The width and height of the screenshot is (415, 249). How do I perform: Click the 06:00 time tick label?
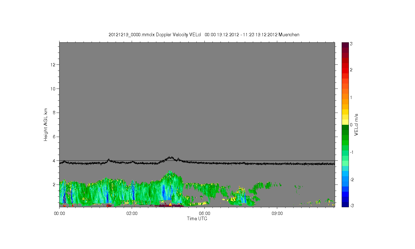[204, 213]
